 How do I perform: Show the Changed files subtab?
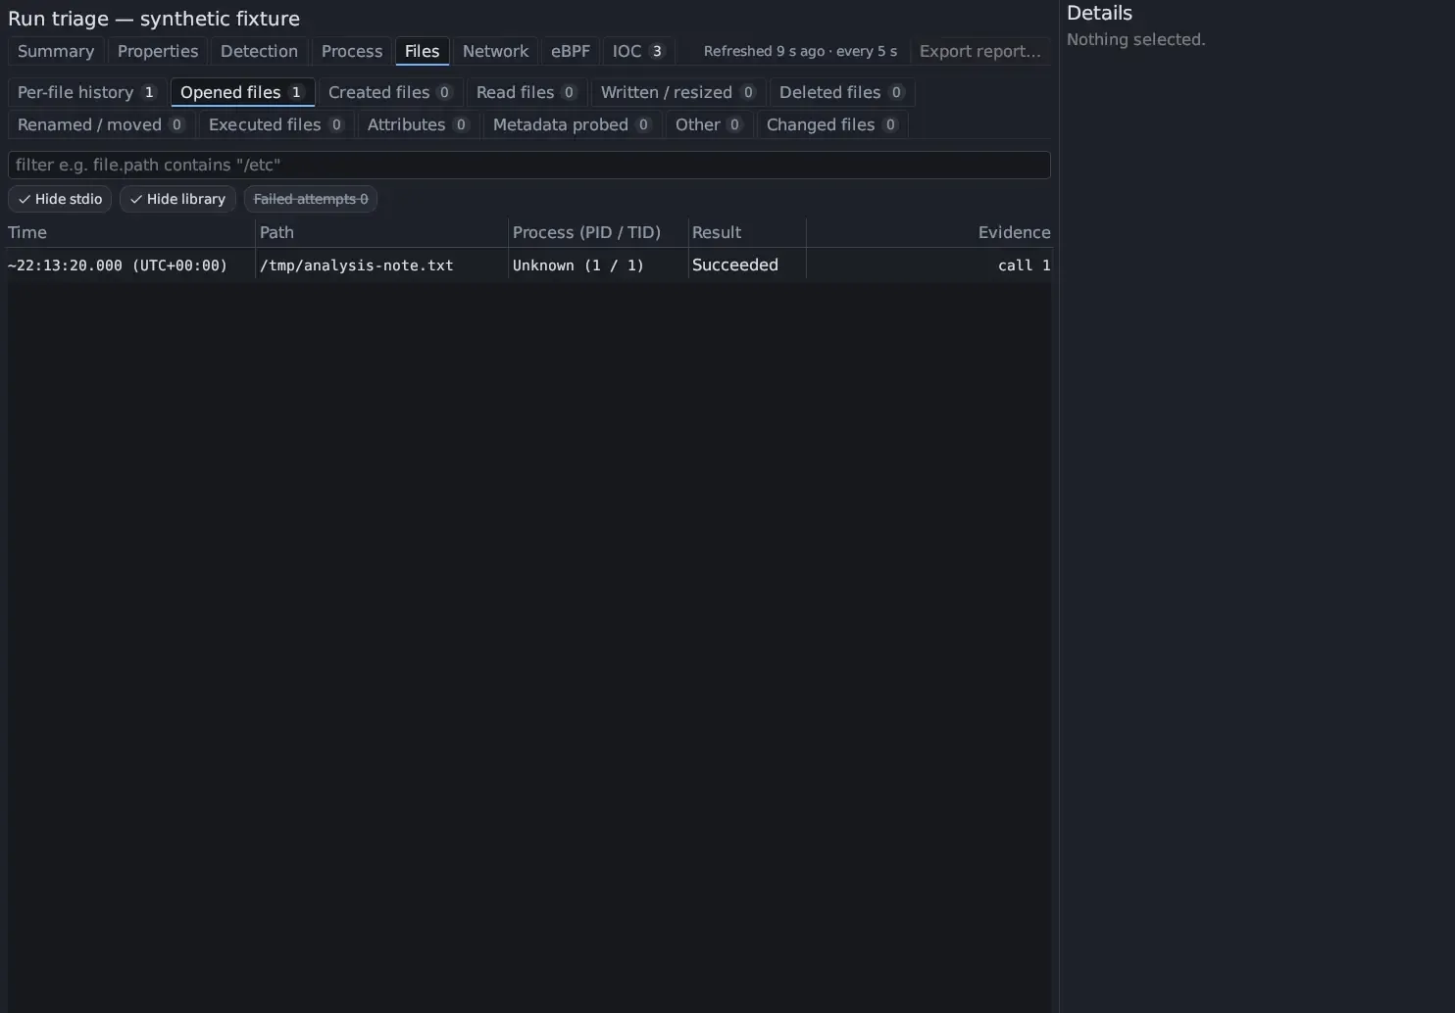832,125
